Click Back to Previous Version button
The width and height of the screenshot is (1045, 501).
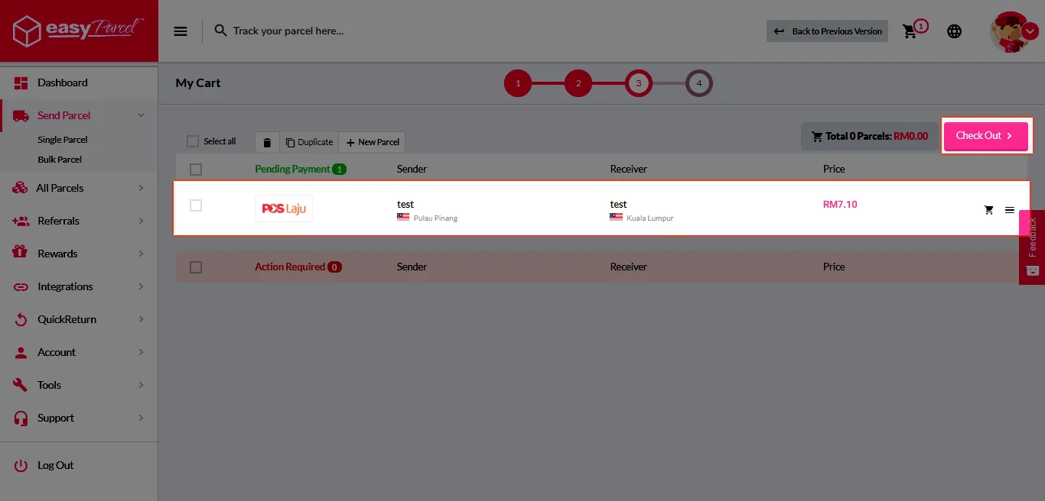[x=827, y=31]
